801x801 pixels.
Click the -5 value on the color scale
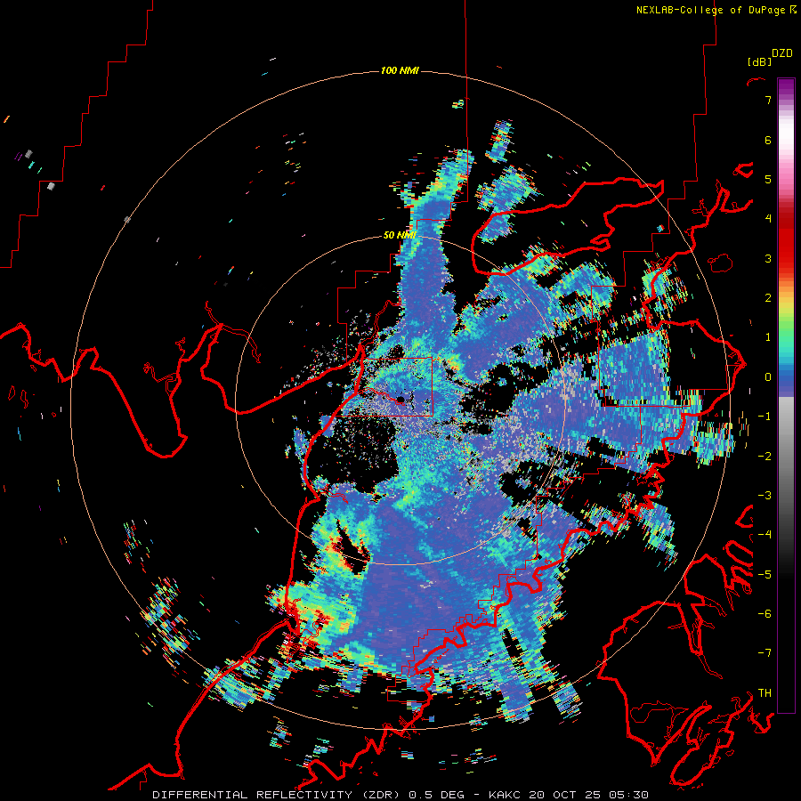click(765, 575)
